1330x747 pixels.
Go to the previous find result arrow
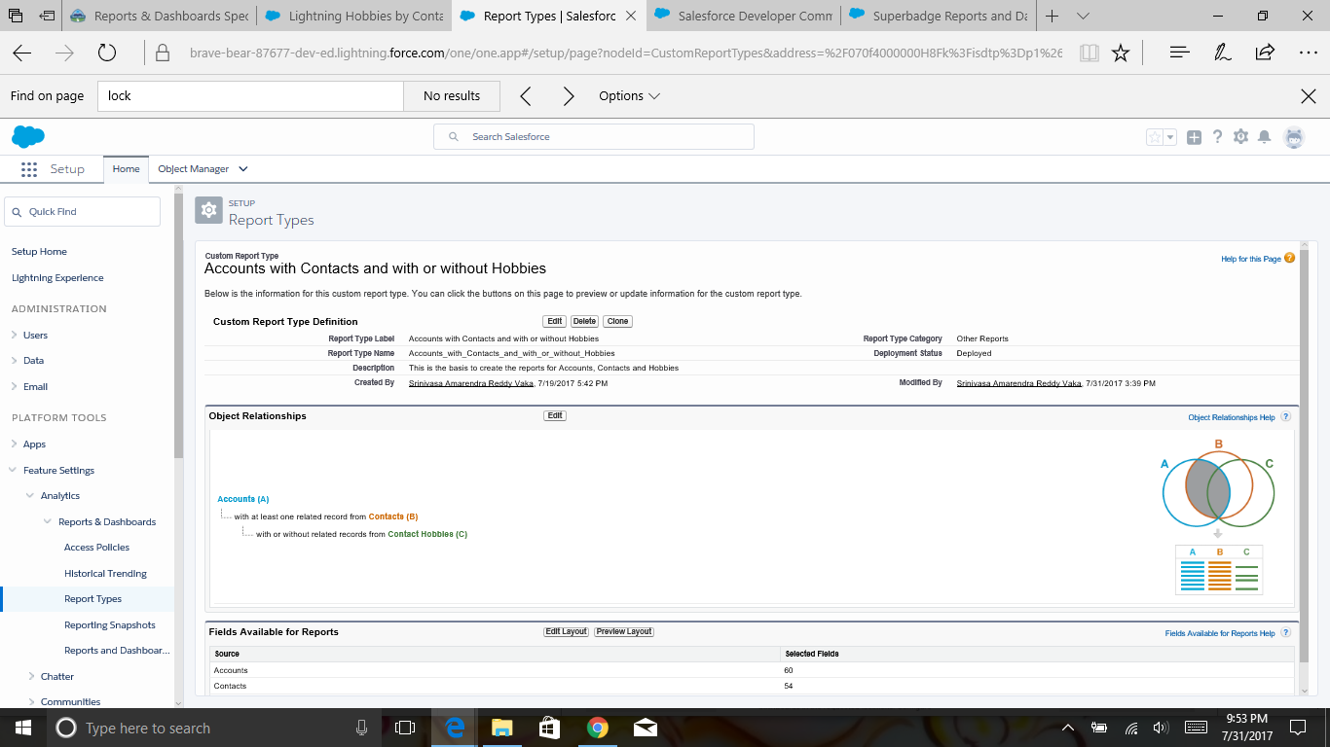526,96
